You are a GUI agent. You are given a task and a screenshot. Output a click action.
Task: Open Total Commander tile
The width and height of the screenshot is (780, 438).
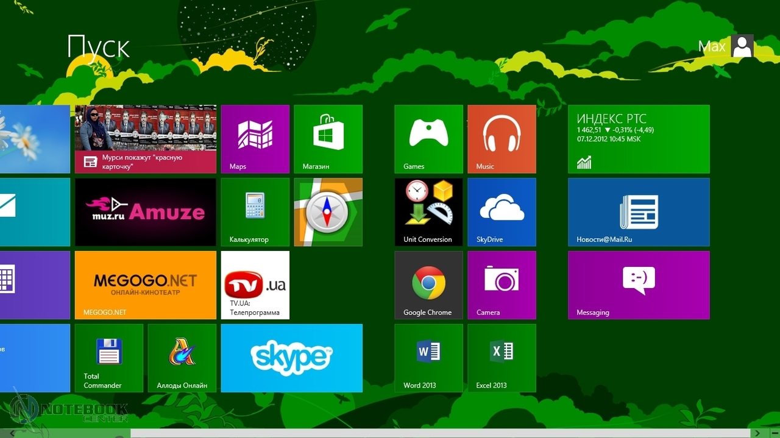[109, 358]
